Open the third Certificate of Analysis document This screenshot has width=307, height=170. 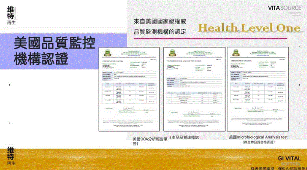click(x=258, y=89)
